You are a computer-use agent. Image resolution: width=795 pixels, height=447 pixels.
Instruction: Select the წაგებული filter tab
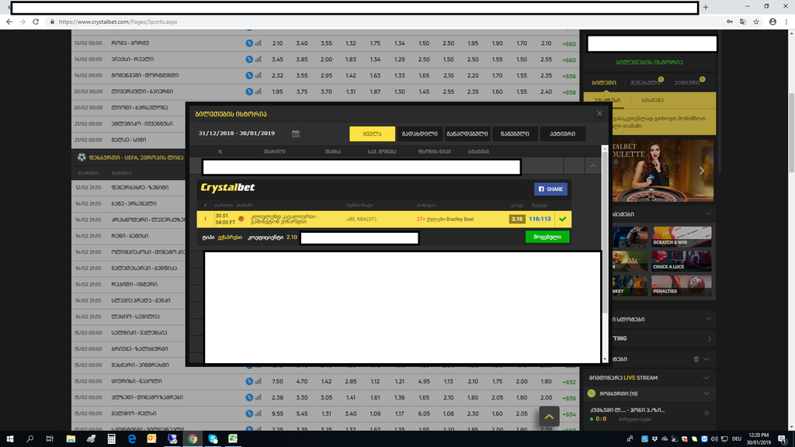pos(515,133)
